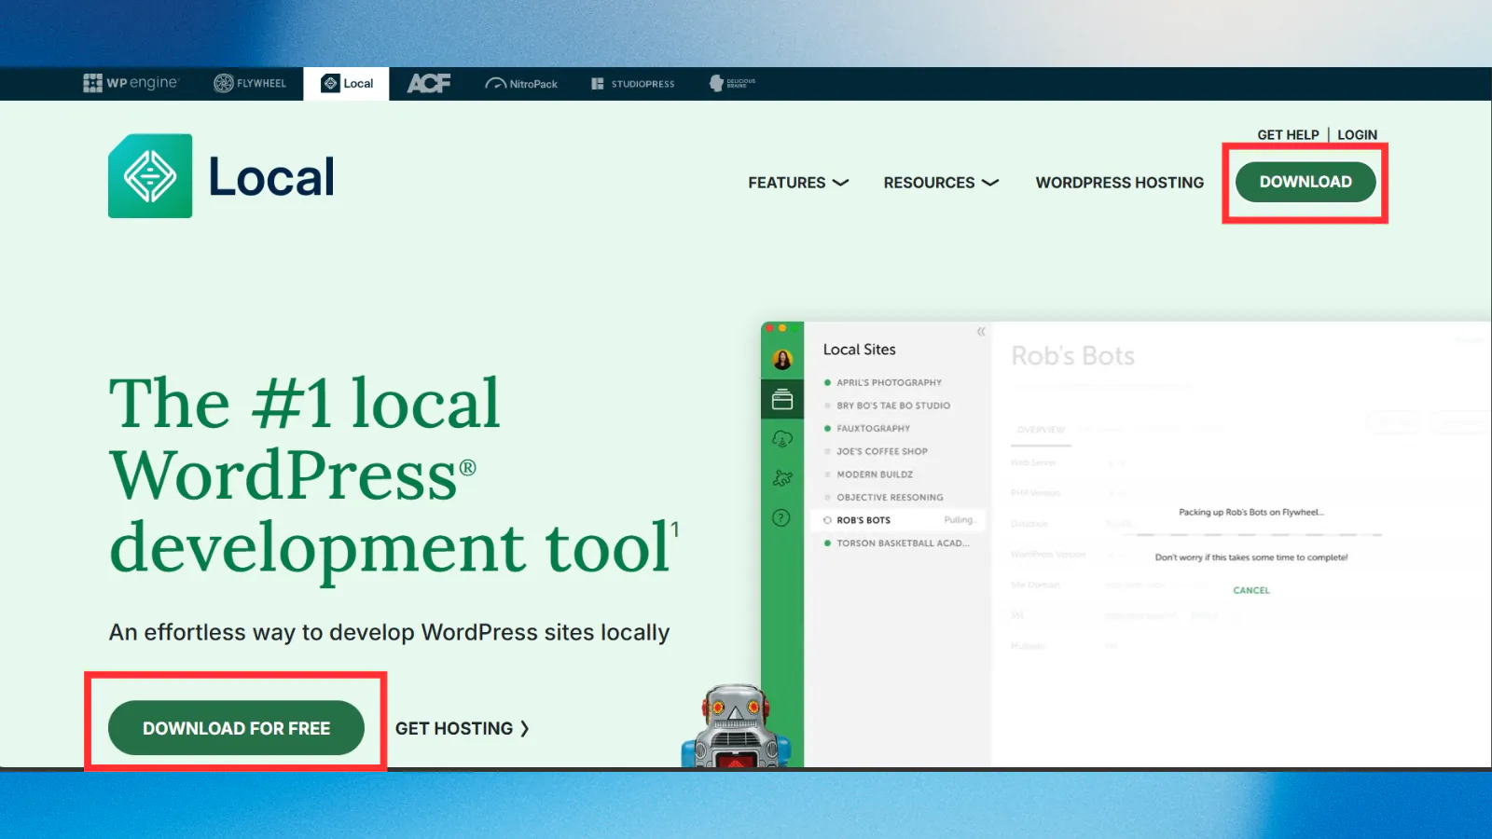
Task: Click the packing progress bar
Action: point(1251,534)
